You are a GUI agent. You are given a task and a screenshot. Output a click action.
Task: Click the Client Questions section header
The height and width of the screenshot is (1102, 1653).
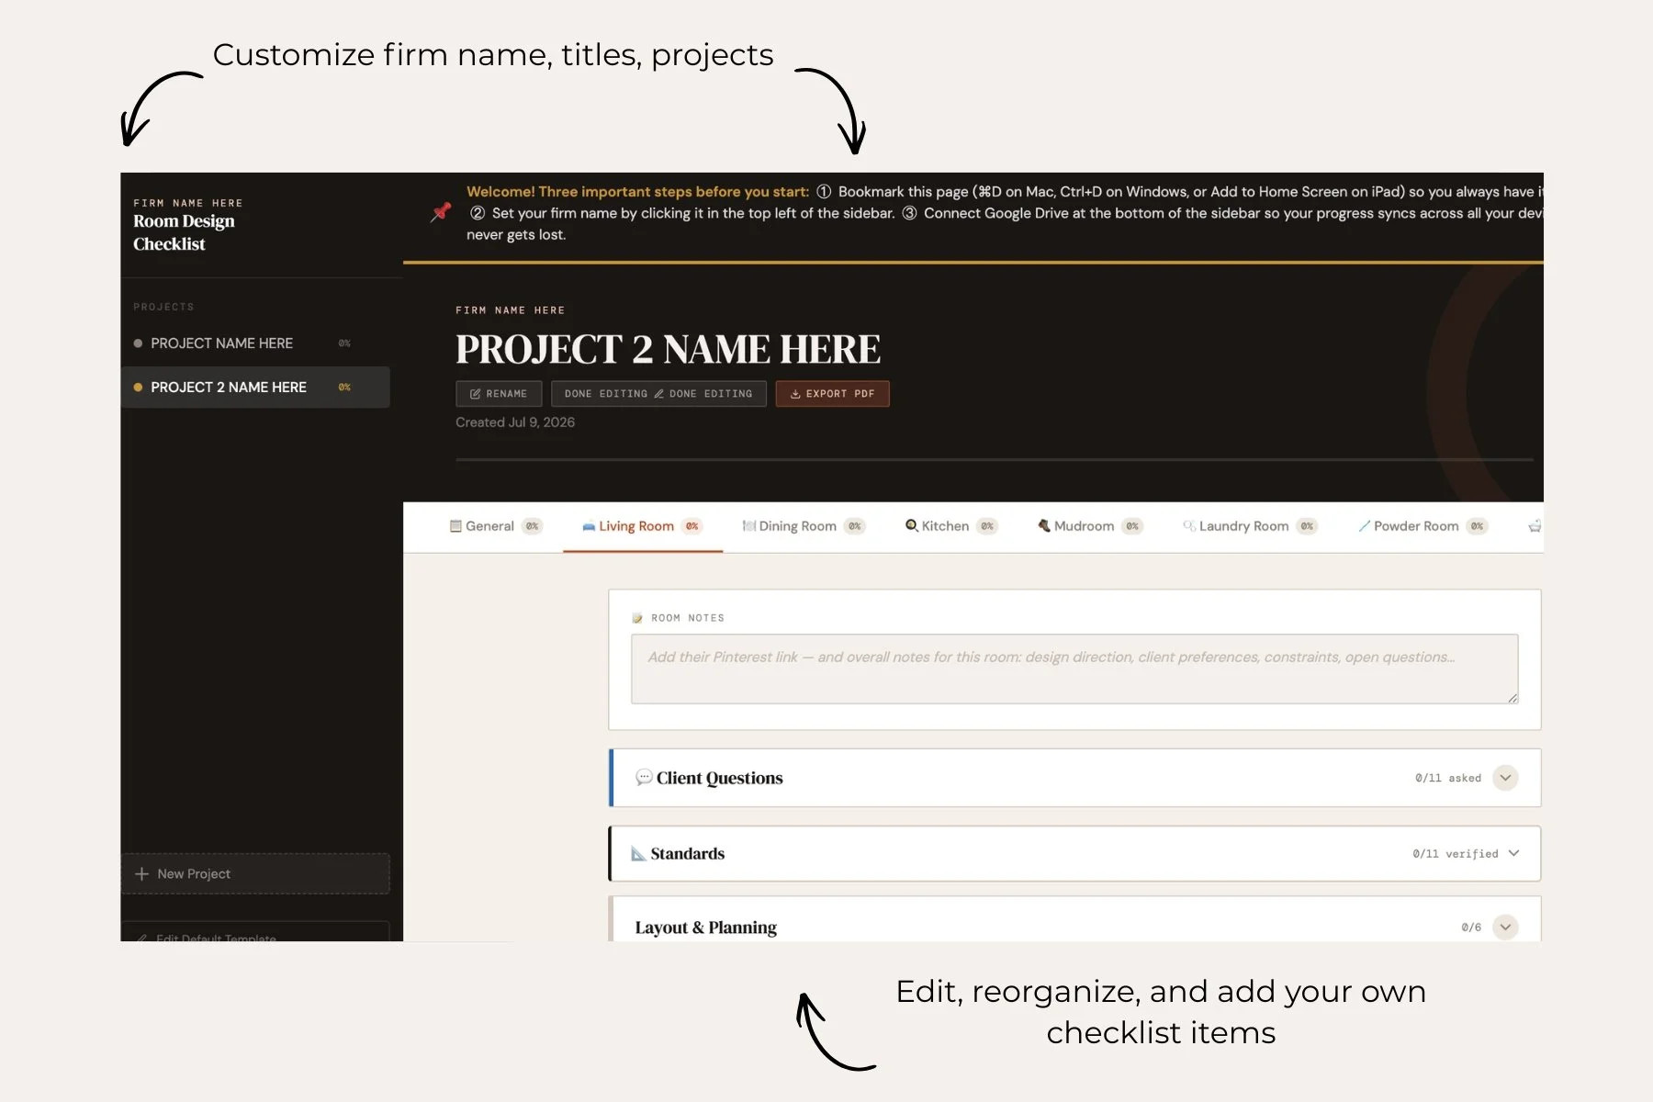(1074, 778)
